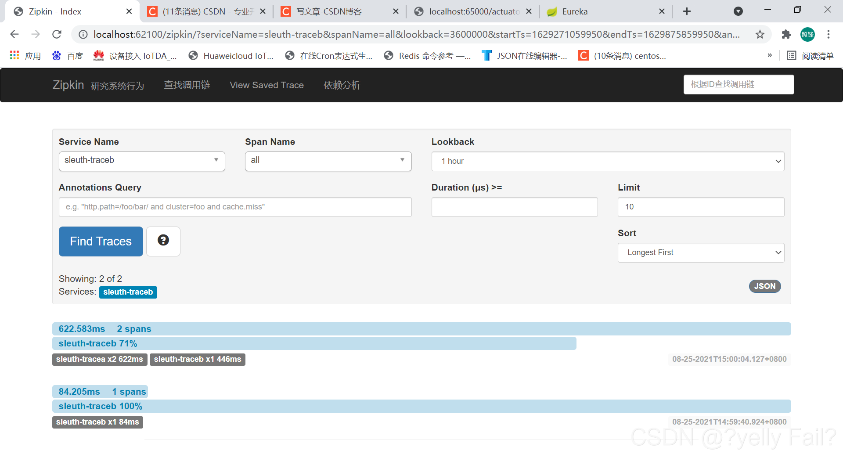Open the 622.583ms 2 spans trace
This screenshot has height=454, width=843.
pos(421,329)
